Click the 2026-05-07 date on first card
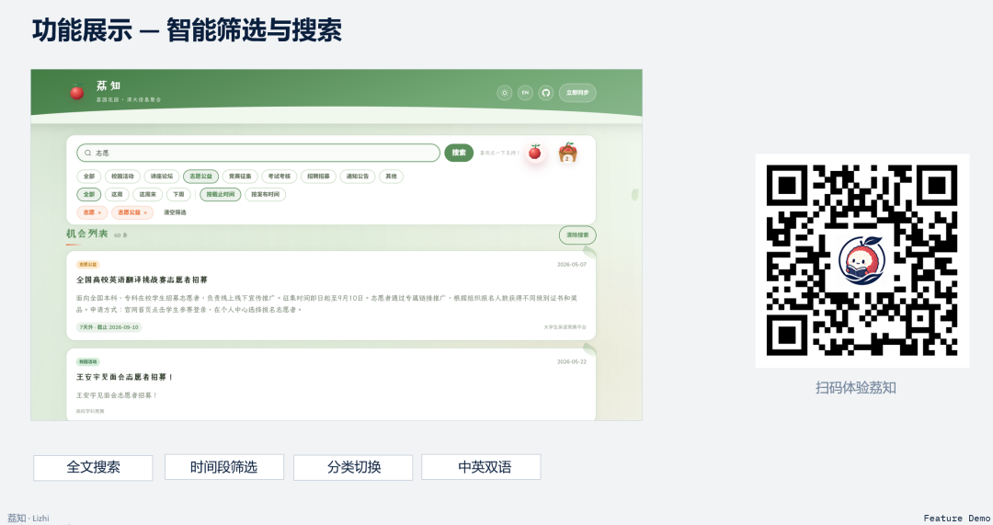This screenshot has width=993, height=525. (x=572, y=265)
